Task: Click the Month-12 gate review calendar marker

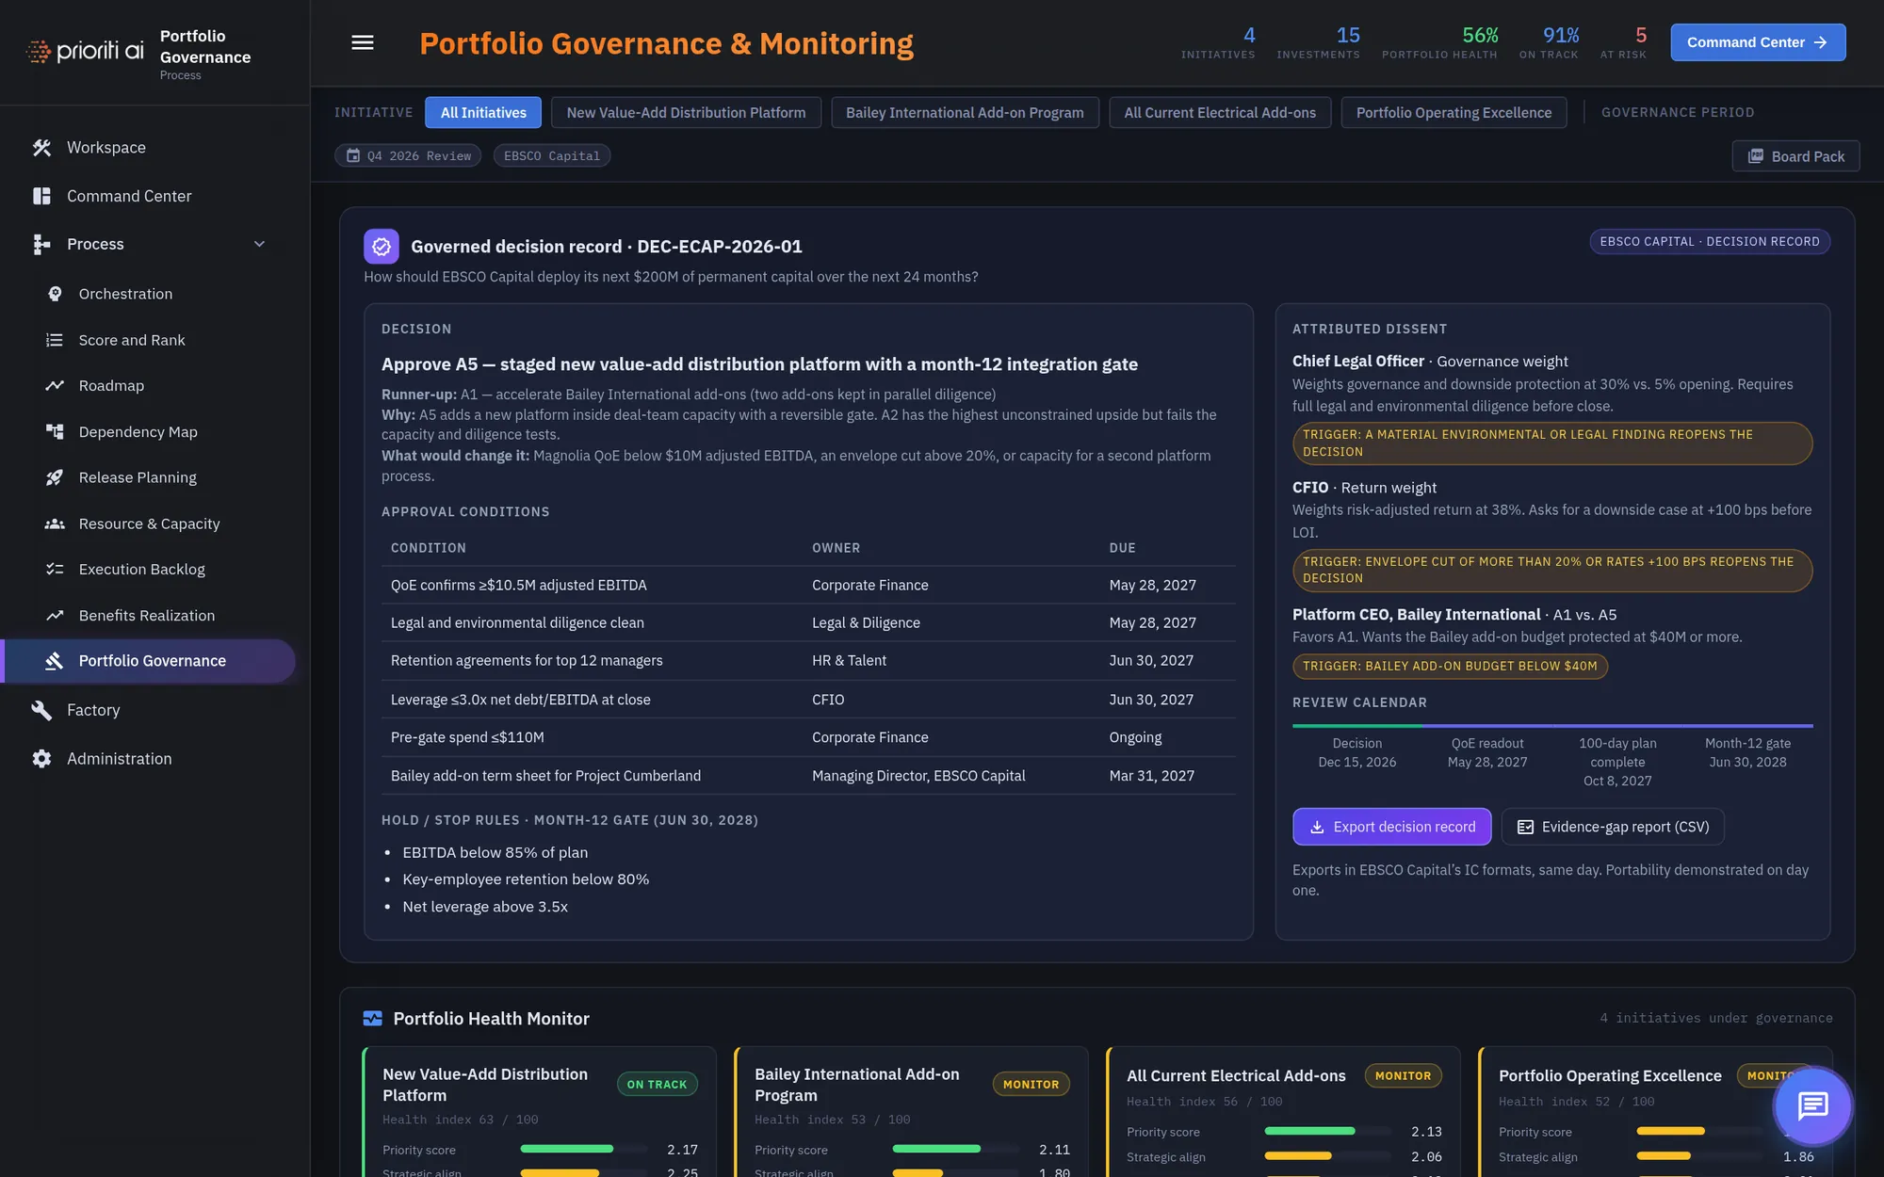Action: click(x=1748, y=752)
